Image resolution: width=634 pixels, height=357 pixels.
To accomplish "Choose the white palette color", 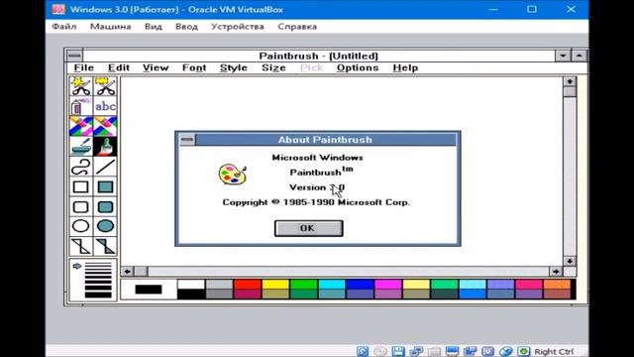I will click(x=191, y=285).
